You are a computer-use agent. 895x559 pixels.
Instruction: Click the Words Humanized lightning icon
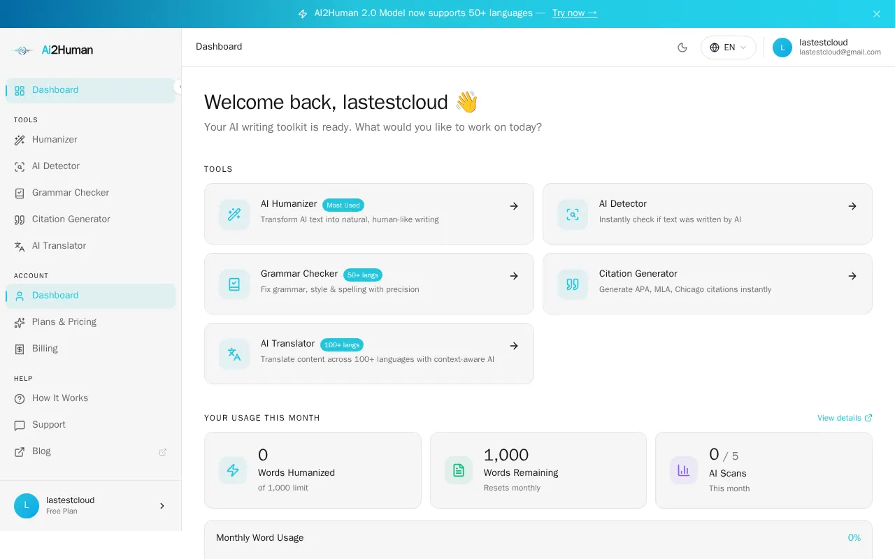click(233, 470)
